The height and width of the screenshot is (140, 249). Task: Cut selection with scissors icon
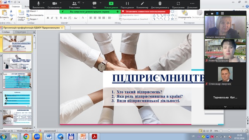[11, 11]
